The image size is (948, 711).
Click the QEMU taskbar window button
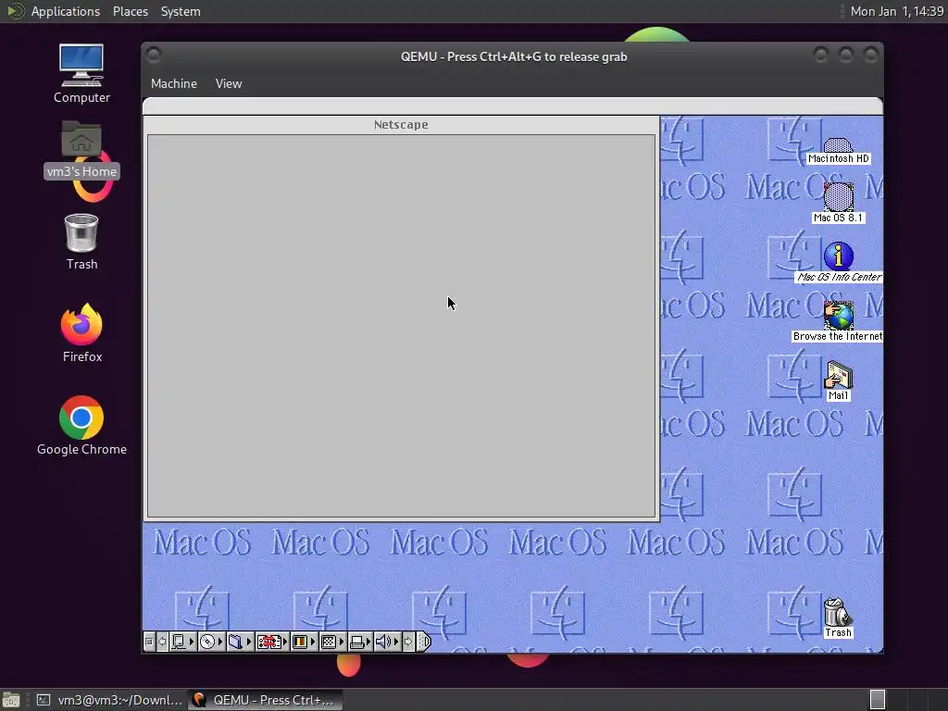[266, 700]
